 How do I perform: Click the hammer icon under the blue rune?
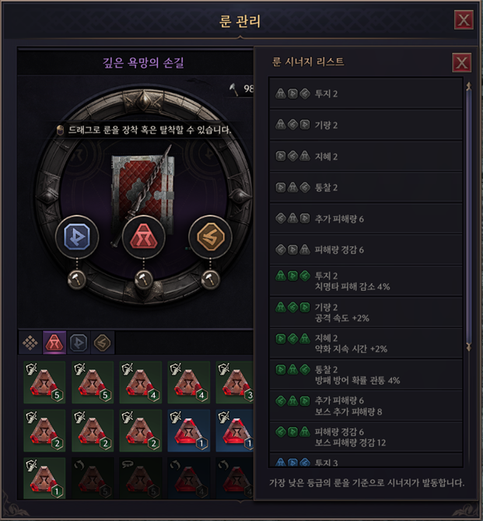77,279
